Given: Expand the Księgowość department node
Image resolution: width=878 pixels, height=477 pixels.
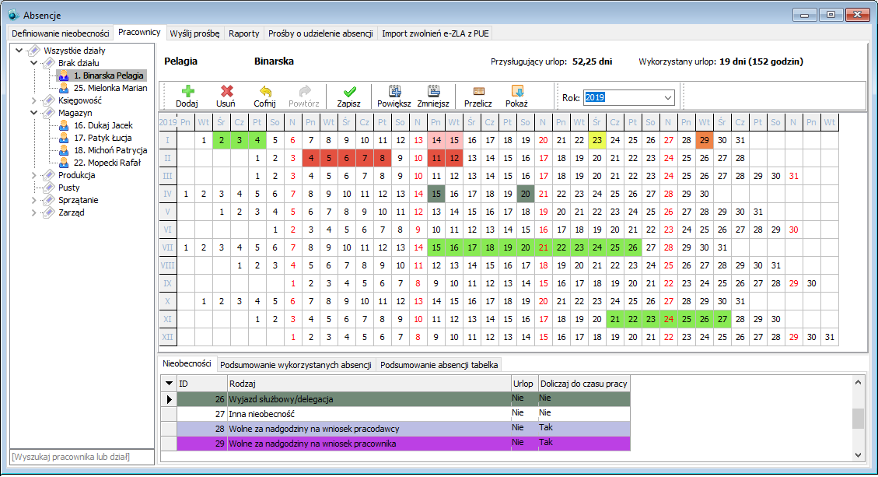Looking at the screenshot, I should (34, 101).
